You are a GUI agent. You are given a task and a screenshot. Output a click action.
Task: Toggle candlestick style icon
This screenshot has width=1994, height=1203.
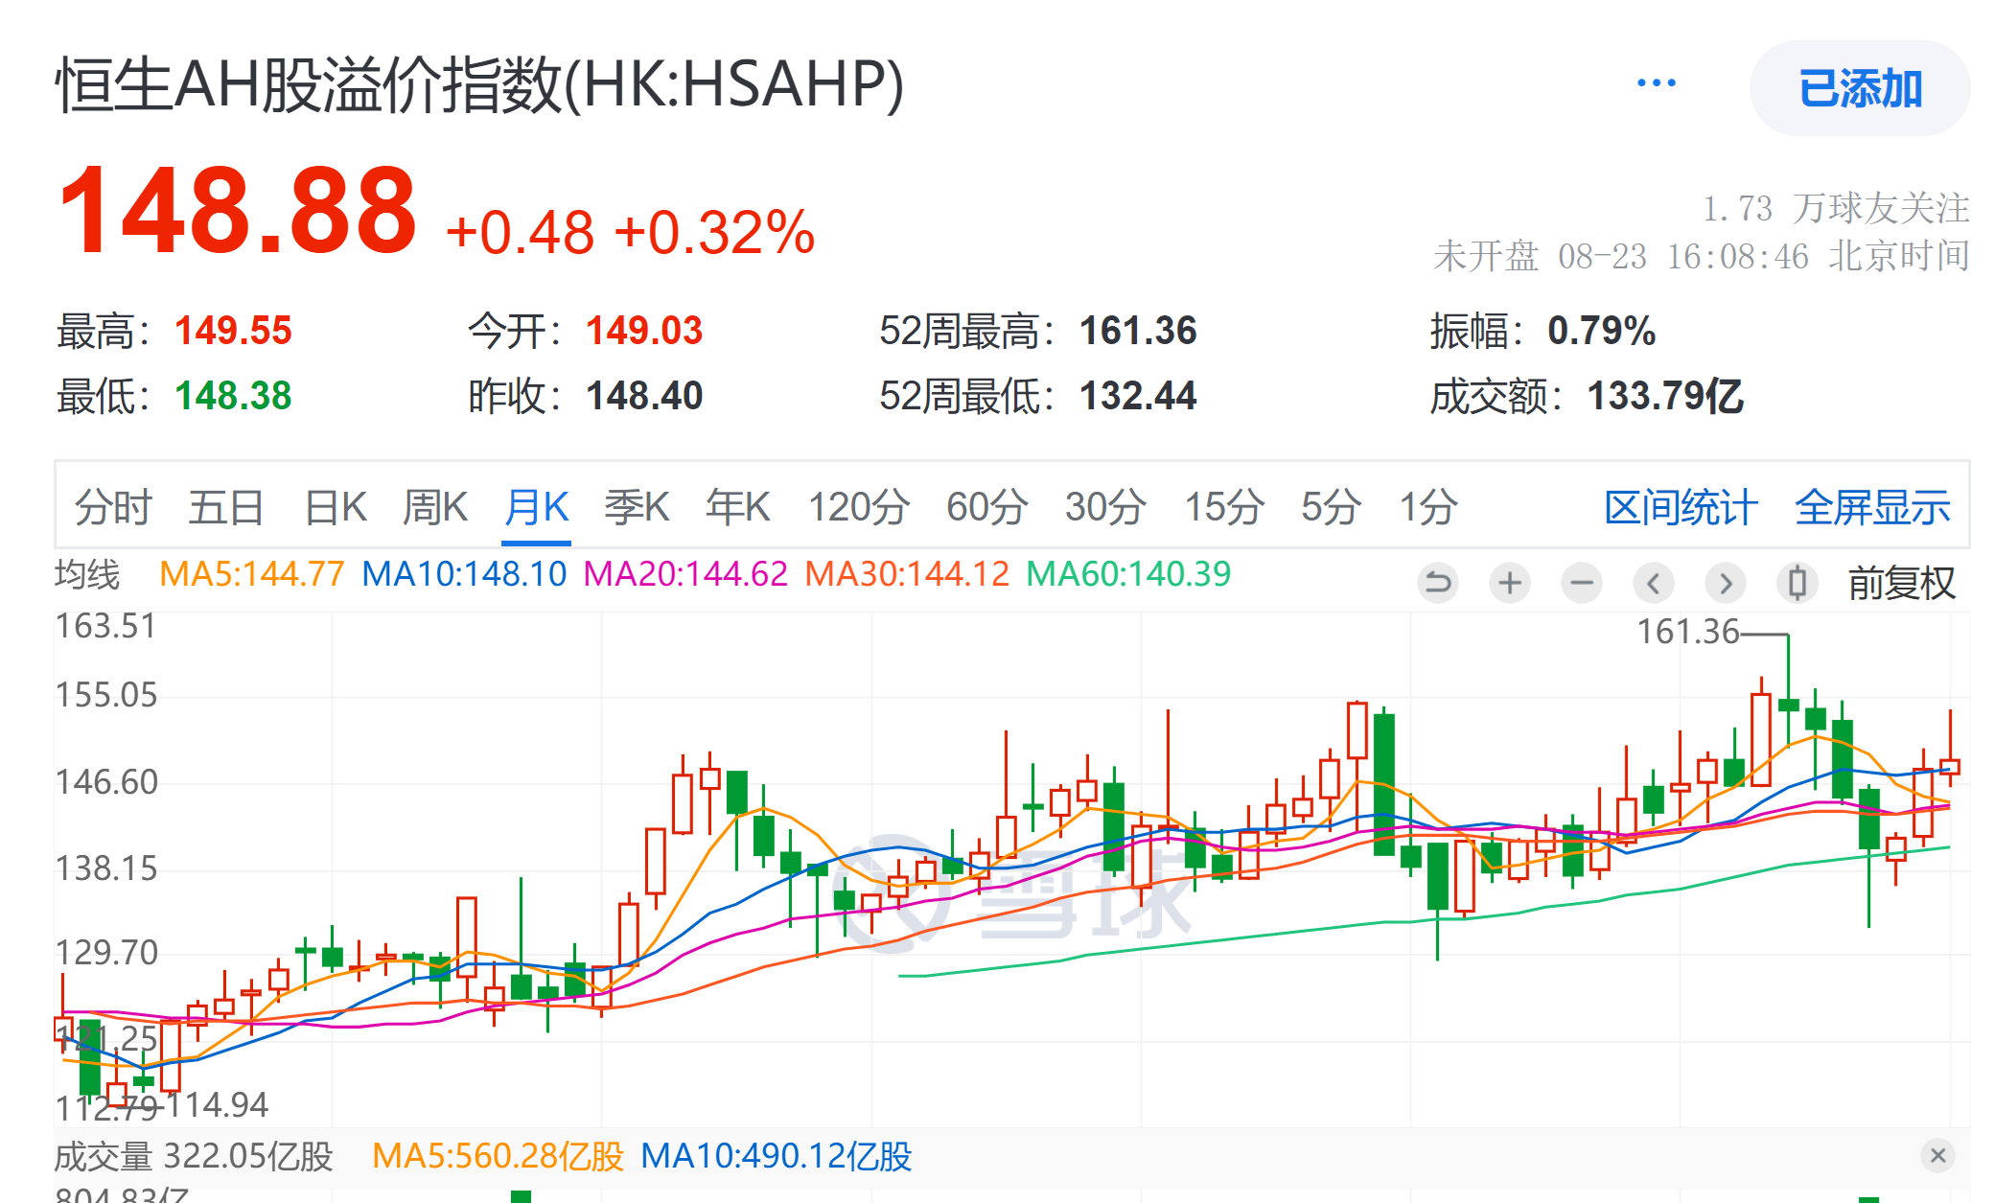pos(1797,583)
